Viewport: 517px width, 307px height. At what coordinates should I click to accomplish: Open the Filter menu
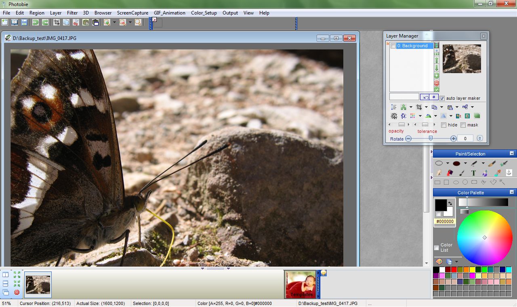pos(72,13)
